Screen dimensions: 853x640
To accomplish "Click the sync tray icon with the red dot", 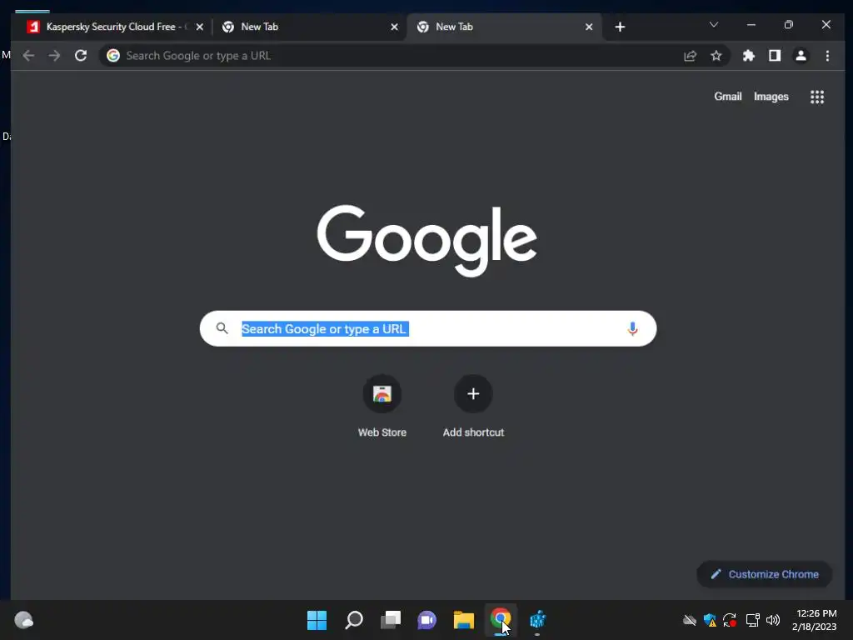I will pos(730,620).
